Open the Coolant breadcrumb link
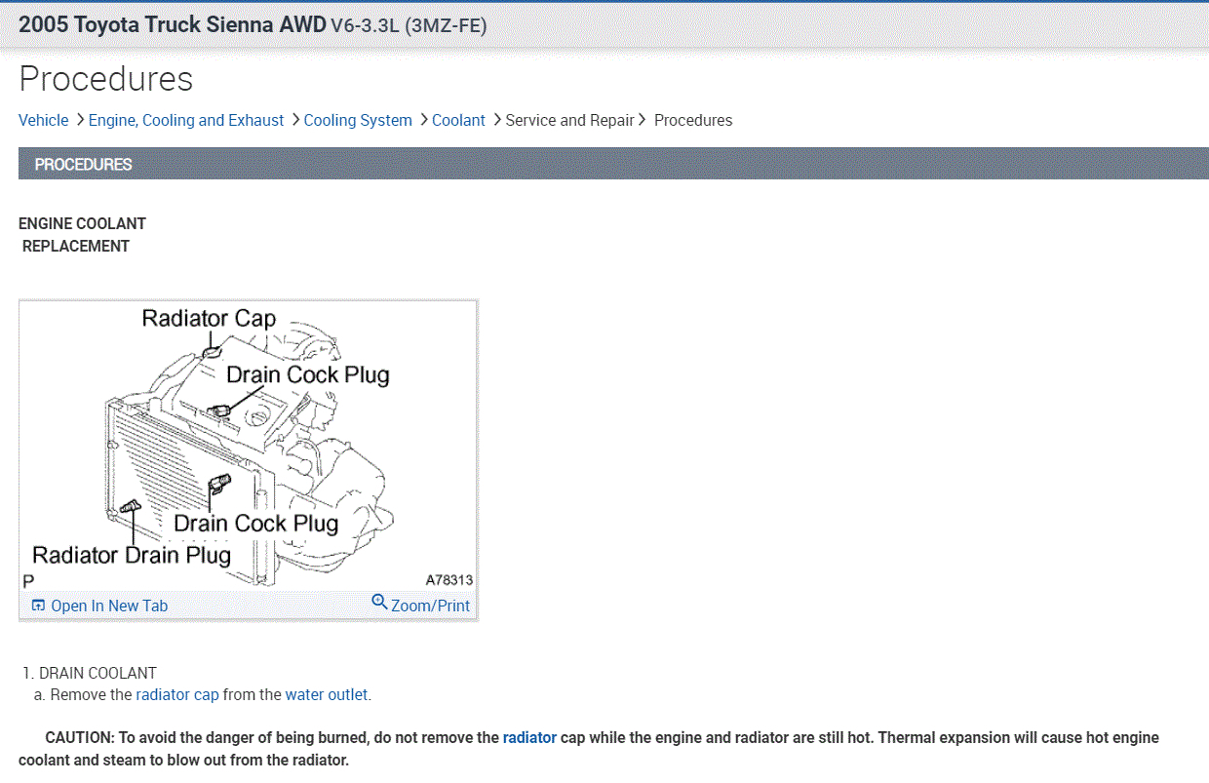 click(x=458, y=120)
